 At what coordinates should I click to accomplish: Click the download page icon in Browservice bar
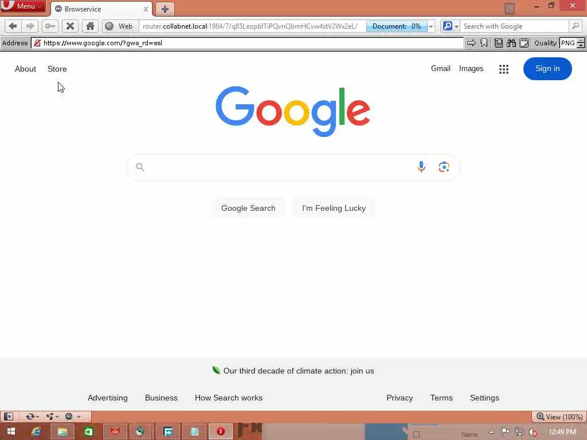499,43
